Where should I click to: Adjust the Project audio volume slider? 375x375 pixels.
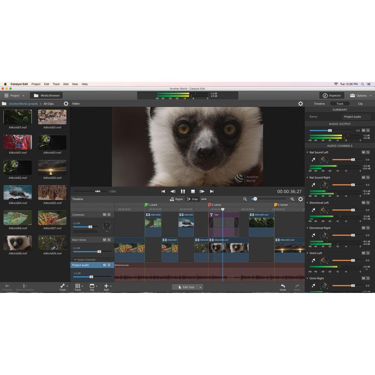click(x=91, y=276)
